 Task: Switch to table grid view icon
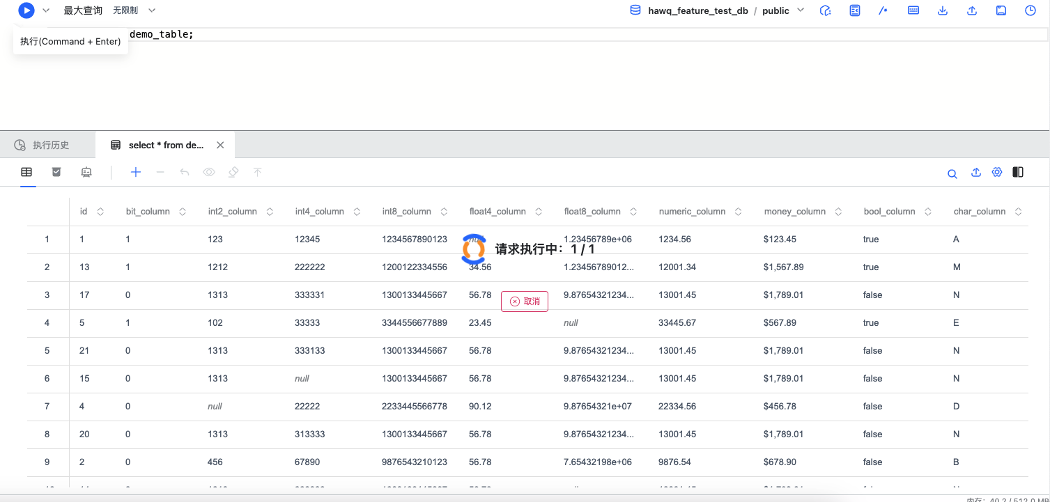pos(26,172)
